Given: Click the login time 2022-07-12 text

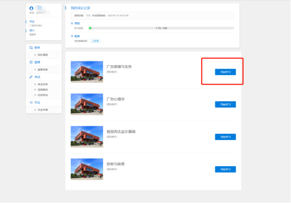Looking at the screenshot, I should [118, 16].
